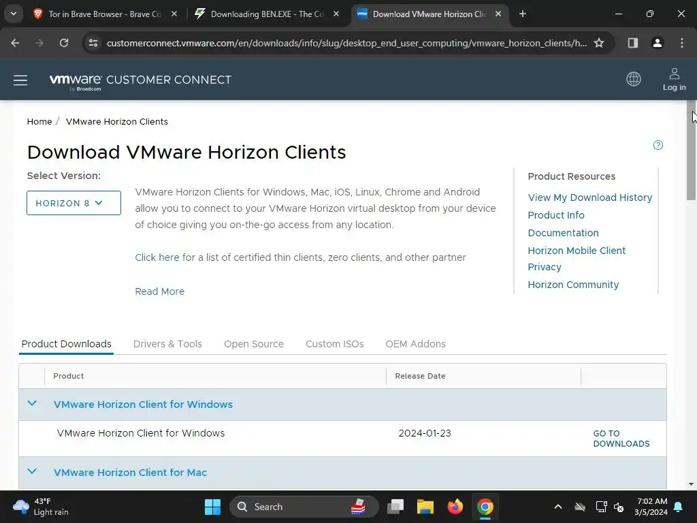697x523 pixels.
Task: Click scrollbar down arrow
Action: (x=692, y=484)
